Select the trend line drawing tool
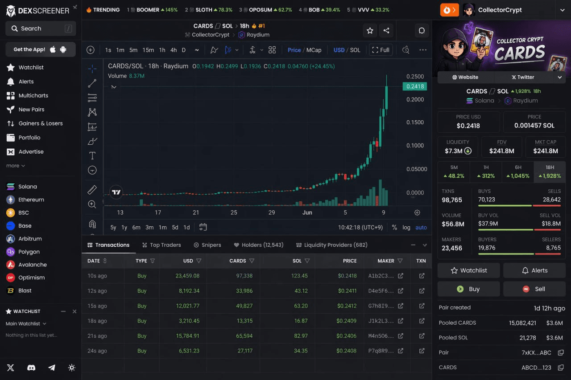The width and height of the screenshot is (571, 380). 92,83
